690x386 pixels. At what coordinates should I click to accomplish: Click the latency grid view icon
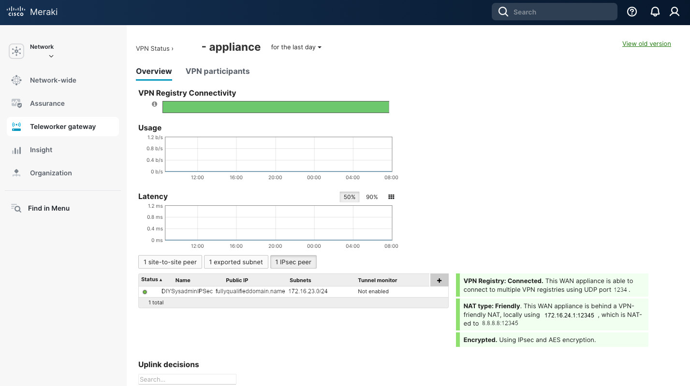[392, 197]
